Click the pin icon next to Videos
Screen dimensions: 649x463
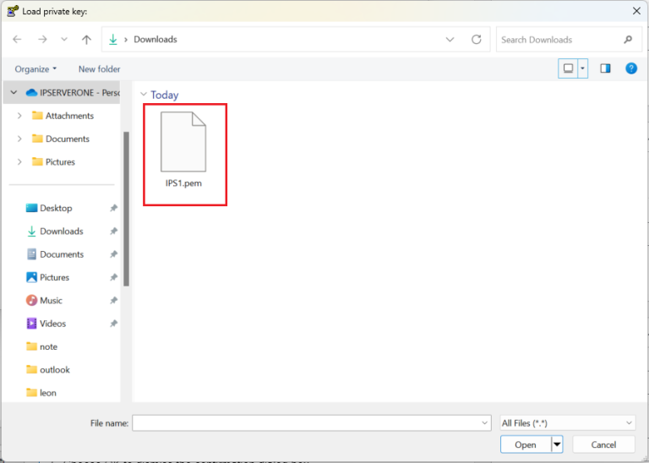coord(113,324)
